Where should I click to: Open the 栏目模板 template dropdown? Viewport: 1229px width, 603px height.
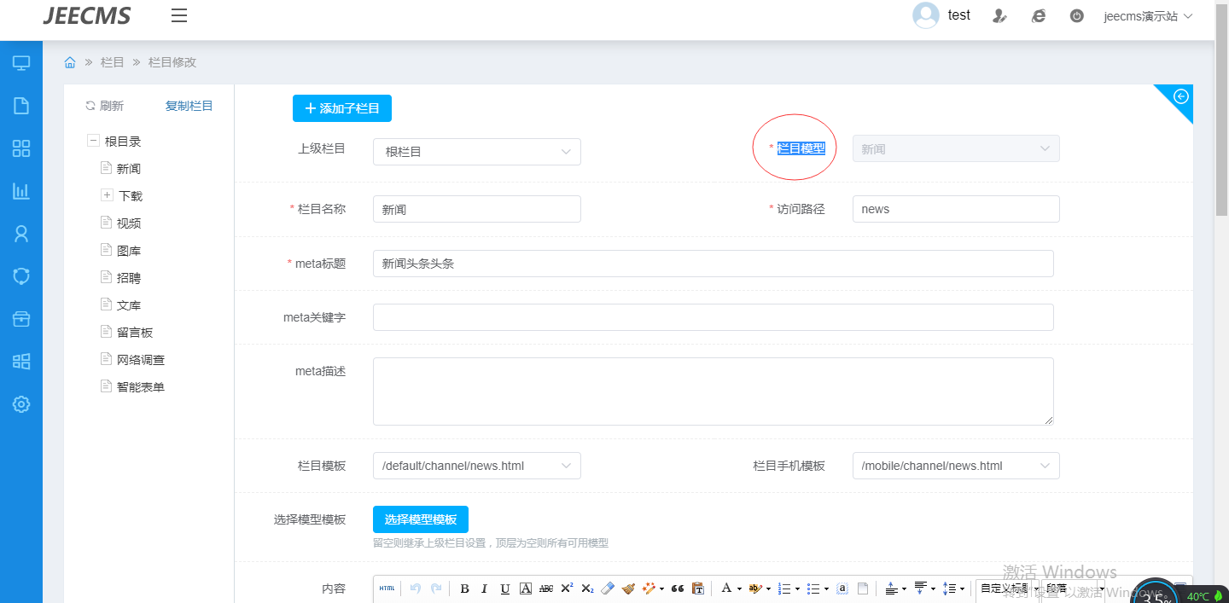tap(476, 466)
